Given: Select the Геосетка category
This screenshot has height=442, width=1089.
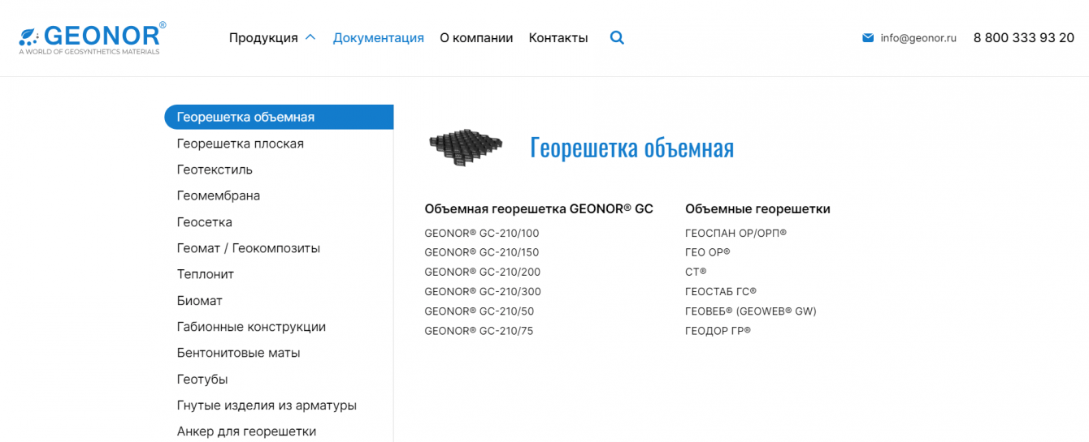Looking at the screenshot, I should 205,222.
